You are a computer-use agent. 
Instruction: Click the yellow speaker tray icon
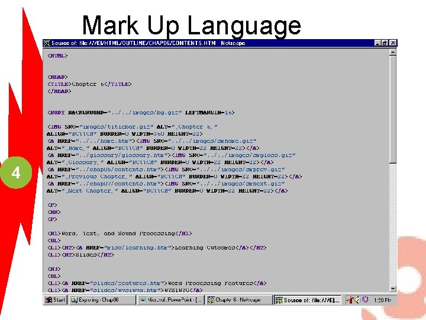click(357, 300)
